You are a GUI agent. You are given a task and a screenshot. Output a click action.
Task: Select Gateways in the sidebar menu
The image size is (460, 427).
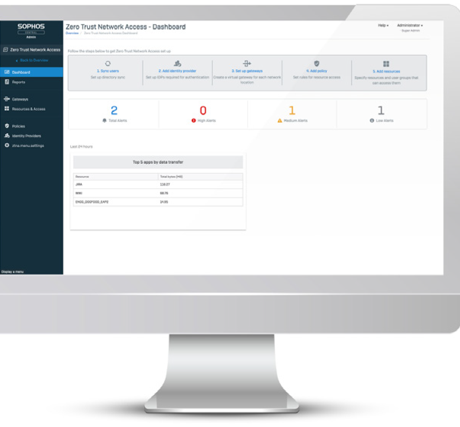[20, 99]
